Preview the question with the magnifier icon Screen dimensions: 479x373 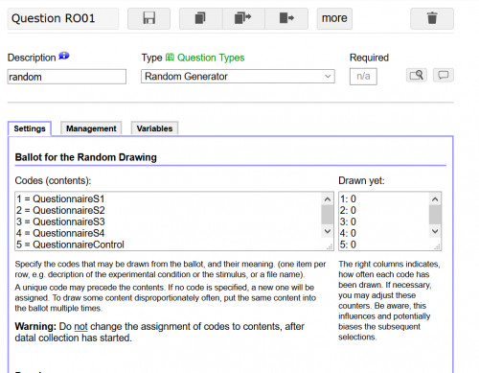pyautogui.click(x=417, y=76)
